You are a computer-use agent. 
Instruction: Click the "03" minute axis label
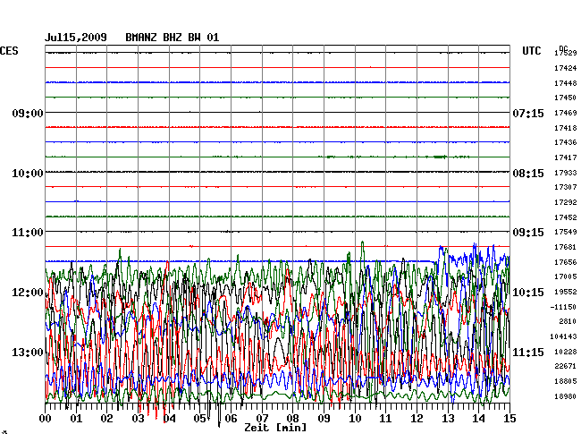[x=139, y=419]
